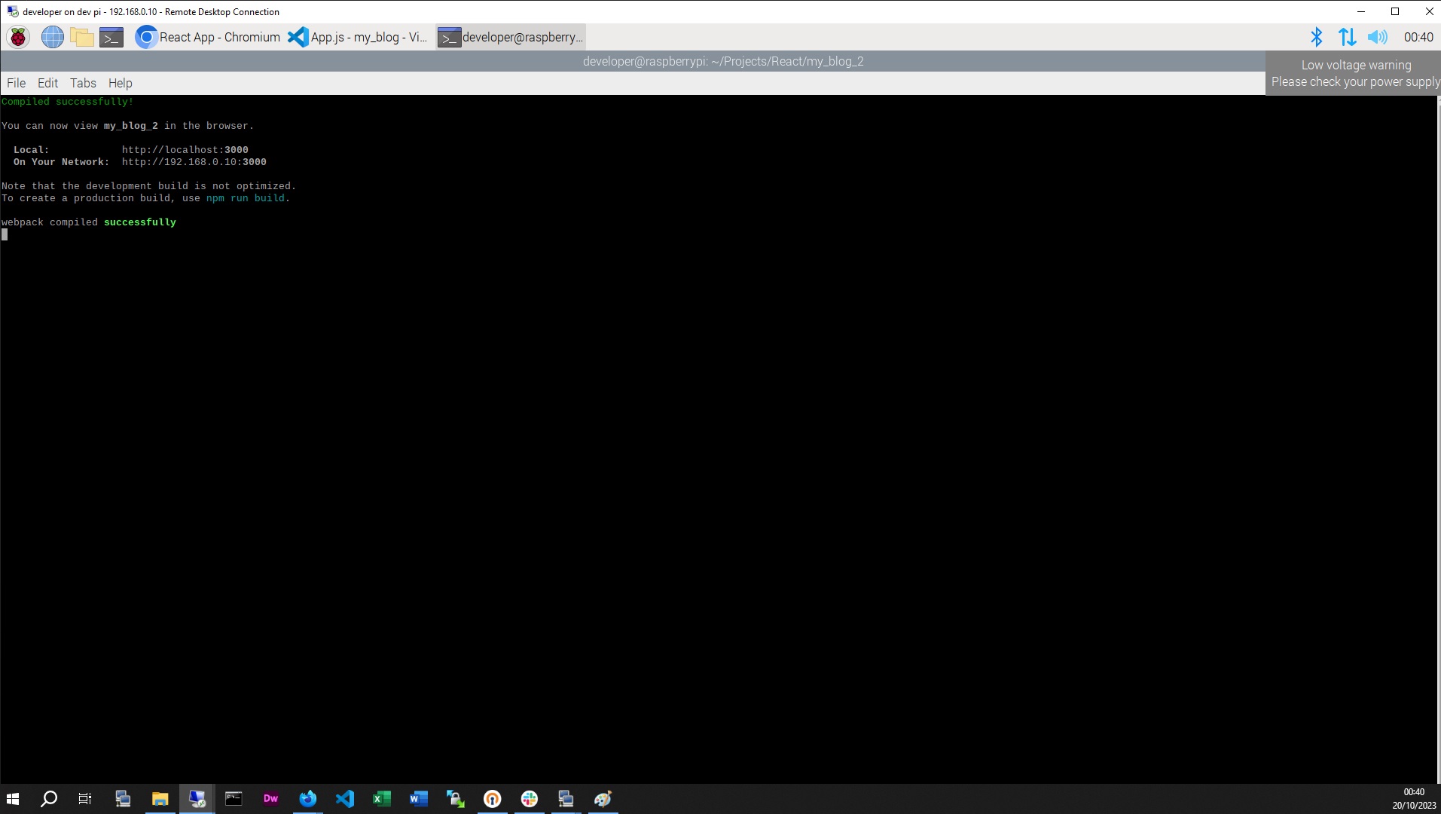
Task: Open Windows Task View
Action: (x=85, y=799)
